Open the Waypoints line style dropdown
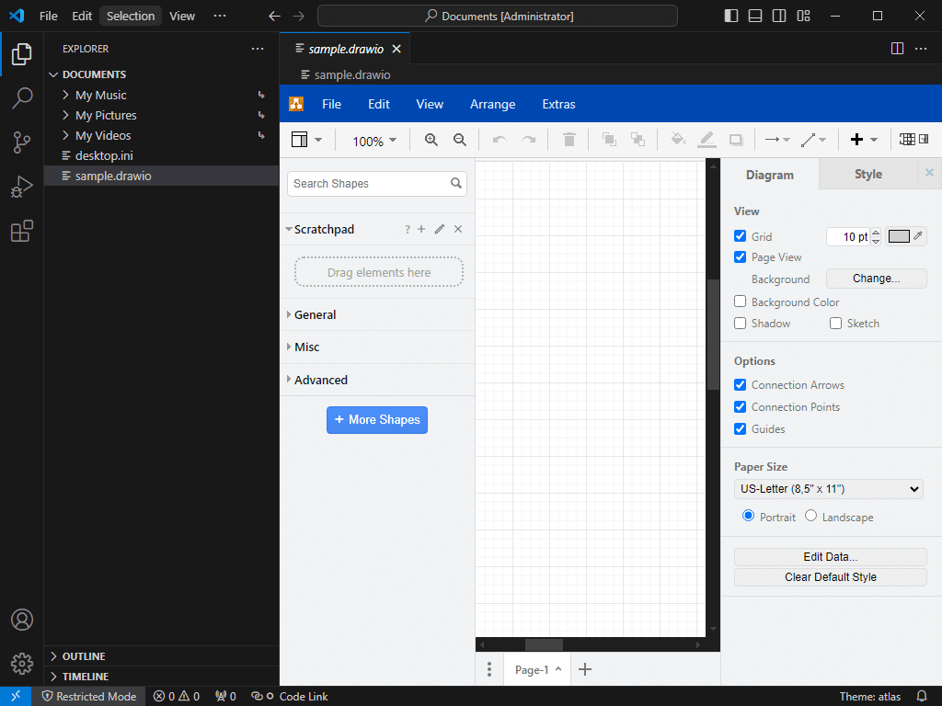This screenshot has width=942, height=706. click(813, 140)
